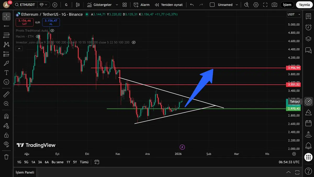The image size is (314, 177).
Task: Select the trend line drawing tool
Action: (6, 26)
